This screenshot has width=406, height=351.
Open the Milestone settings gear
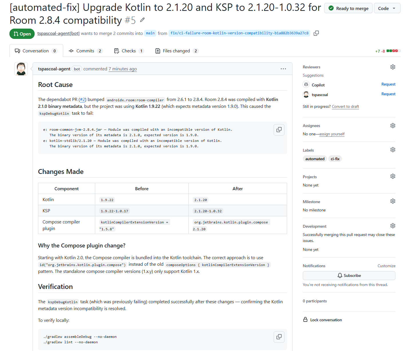point(393,201)
